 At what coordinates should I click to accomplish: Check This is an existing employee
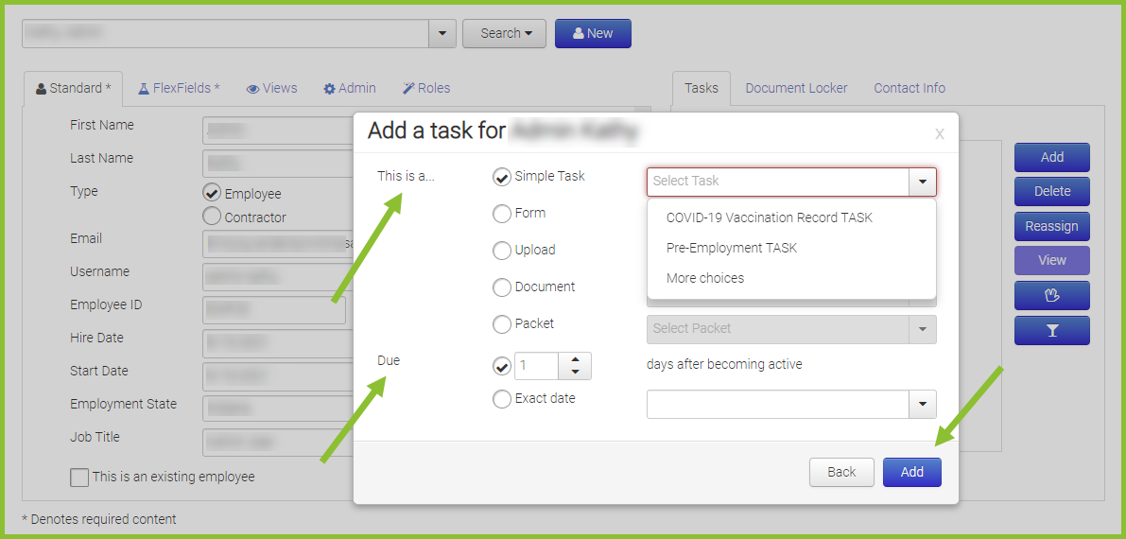tap(79, 478)
